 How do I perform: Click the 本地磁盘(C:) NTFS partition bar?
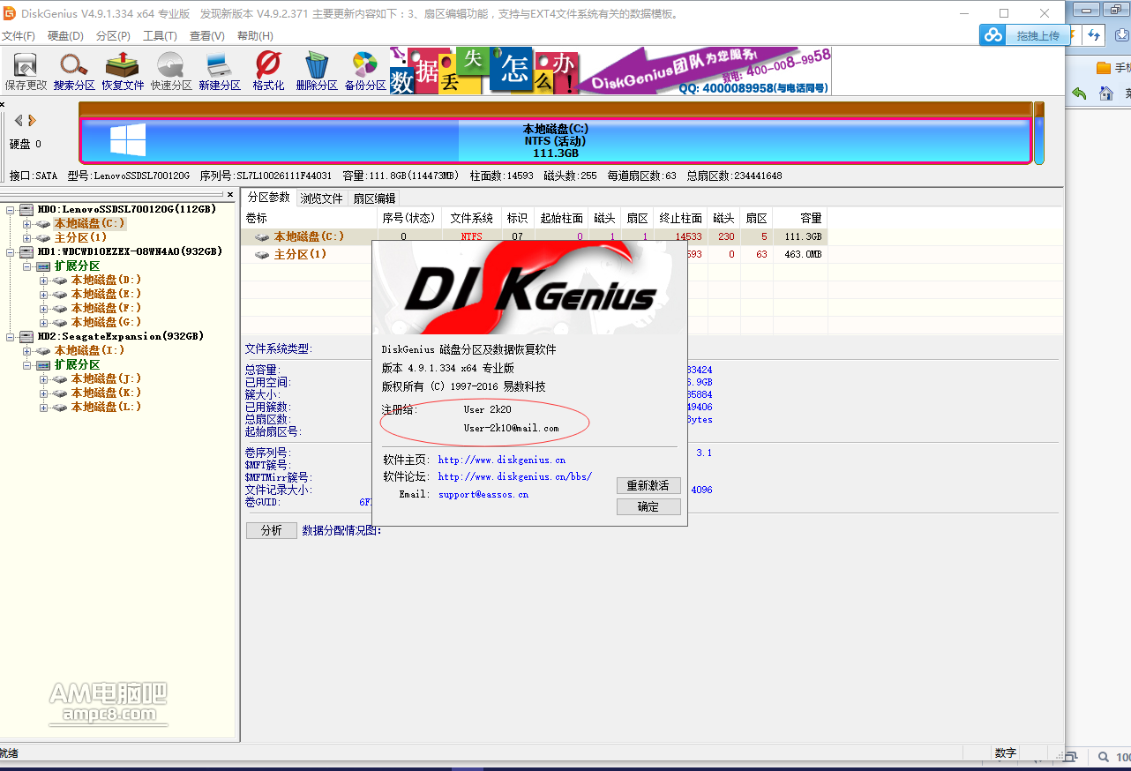click(555, 141)
